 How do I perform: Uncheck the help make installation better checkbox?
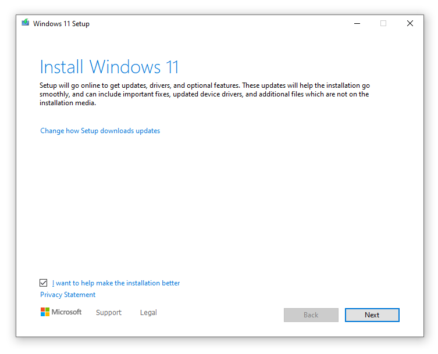coord(43,283)
